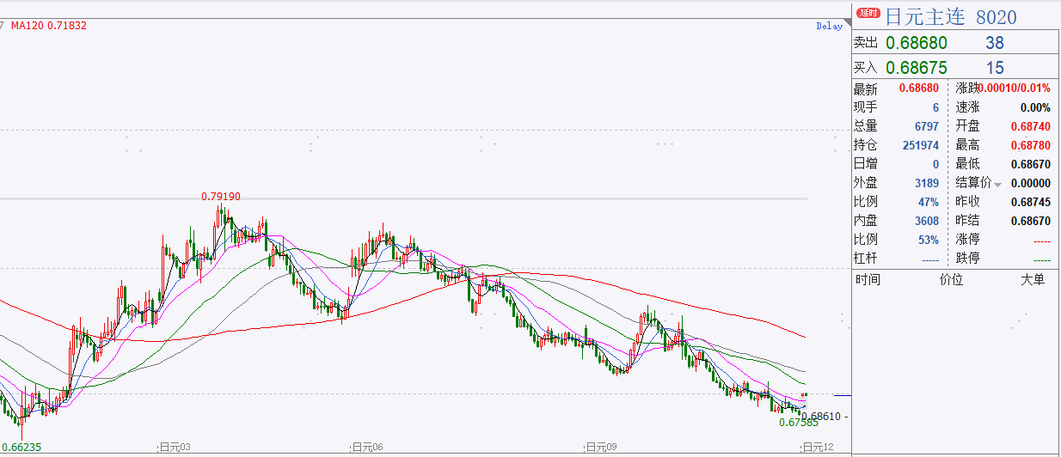Click 外盘 value 3189
The height and width of the screenshot is (457, 1061).
[927, 183]
